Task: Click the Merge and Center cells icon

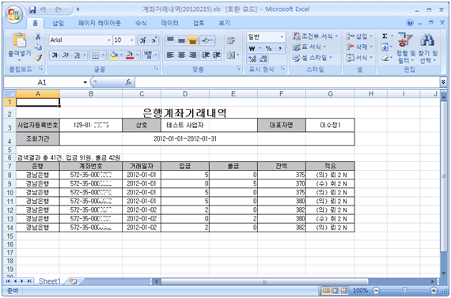Action: [x=231, y=55]
